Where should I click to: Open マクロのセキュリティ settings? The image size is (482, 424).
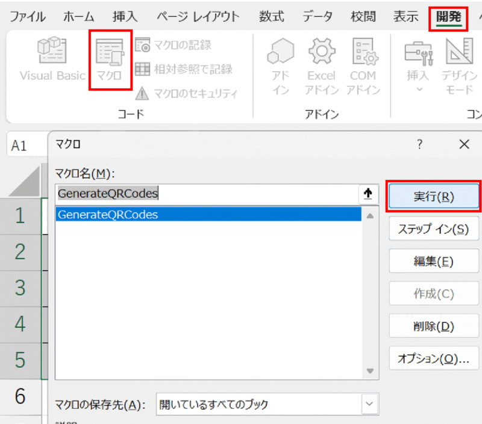tap(186, 93)
